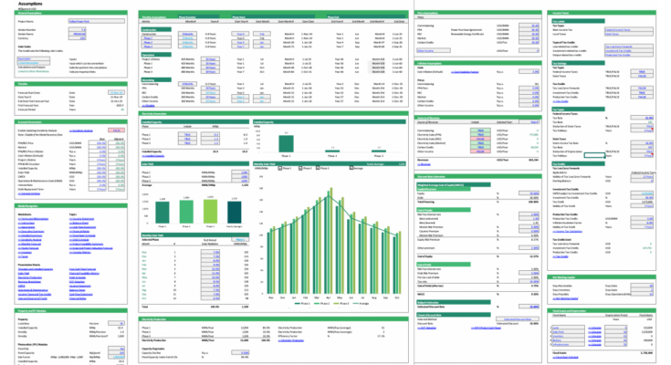Open the Selected Phase dropdown showing Phase 1
This screenshot has height=365, width=671.
tap(240, 240)
